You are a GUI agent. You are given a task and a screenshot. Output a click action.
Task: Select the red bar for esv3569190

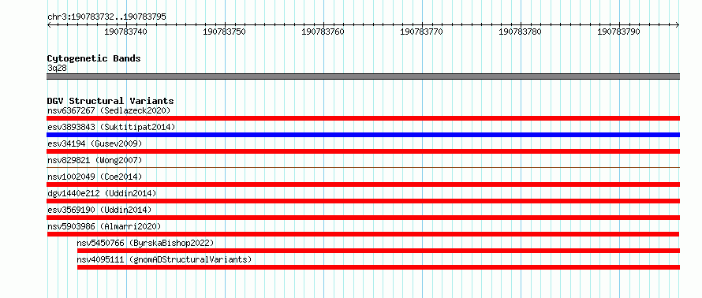click(x=363, y=218)
